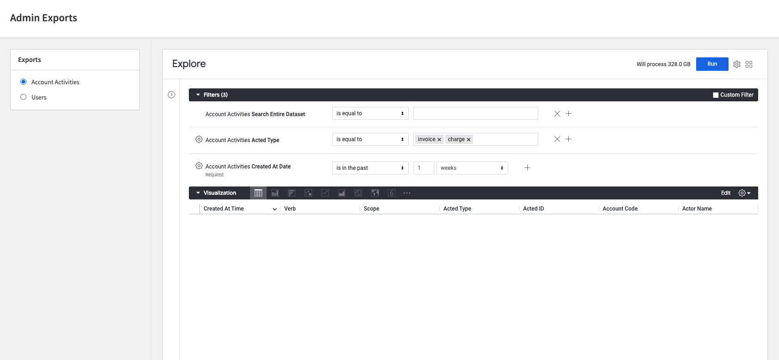Open 'is in the past' dropdown

(370, 168)
